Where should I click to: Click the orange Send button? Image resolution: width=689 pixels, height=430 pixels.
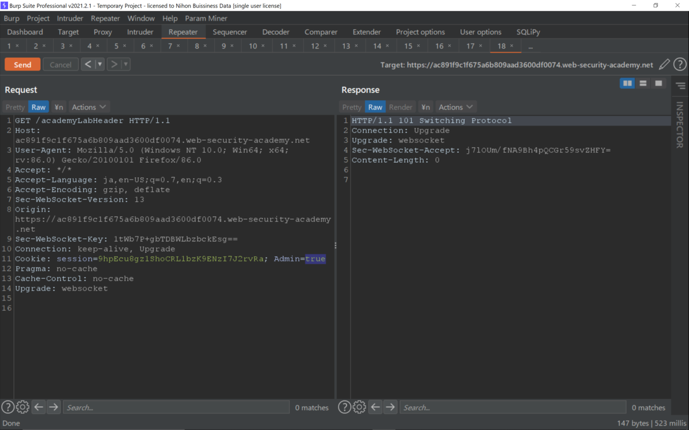coord(22,65)
